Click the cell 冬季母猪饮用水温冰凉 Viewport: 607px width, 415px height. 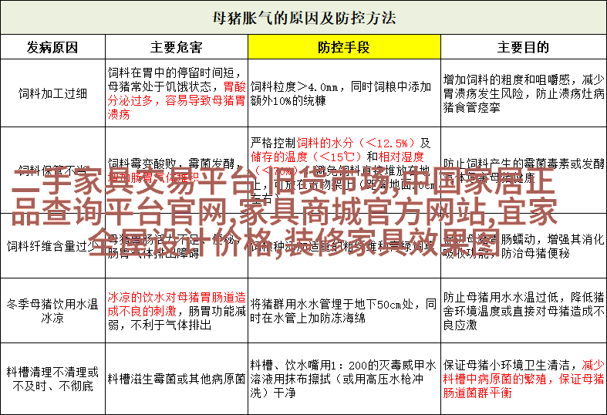tap(52, 310)
